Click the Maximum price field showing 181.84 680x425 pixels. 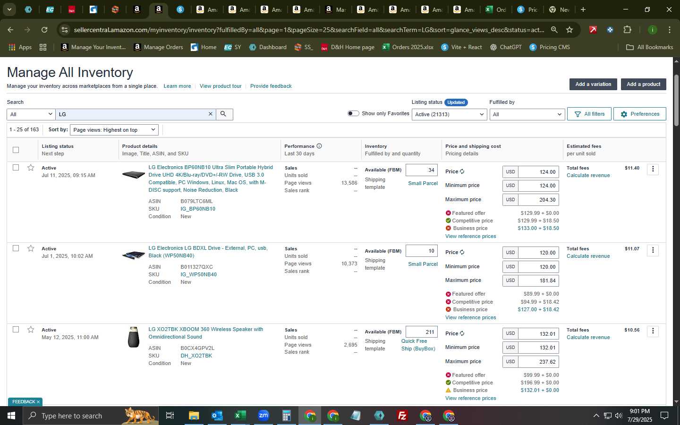[x=538, y=280]
